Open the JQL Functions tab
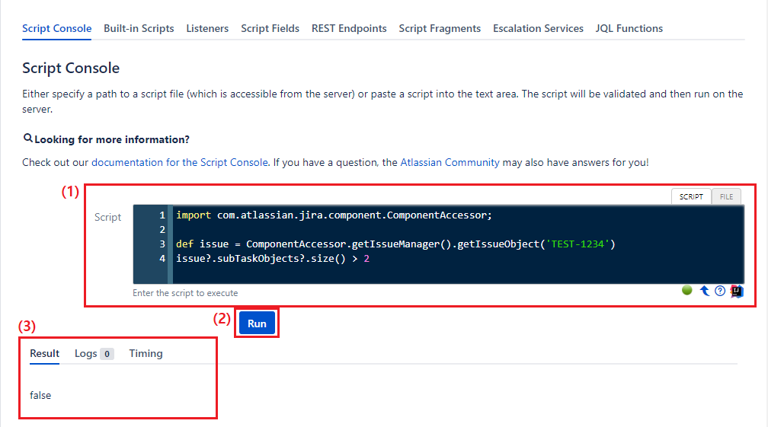Image resolution: width=768 pixels, height=427 pixels. click(x=629, y=28)
